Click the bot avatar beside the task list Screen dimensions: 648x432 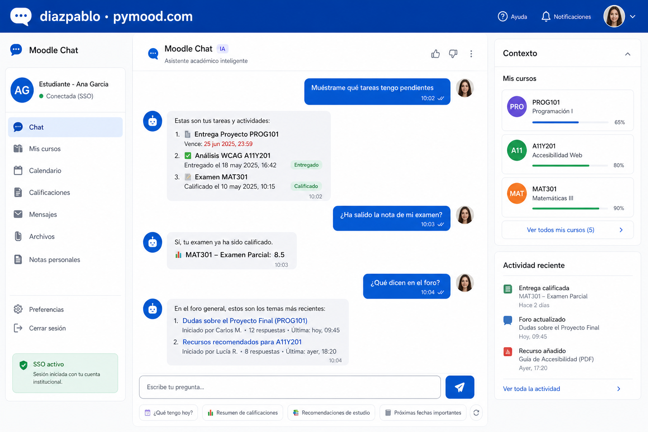coord(153,121)
